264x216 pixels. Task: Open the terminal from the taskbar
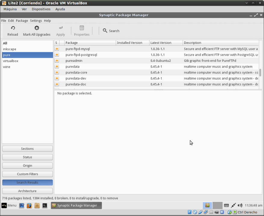point(45,205)
